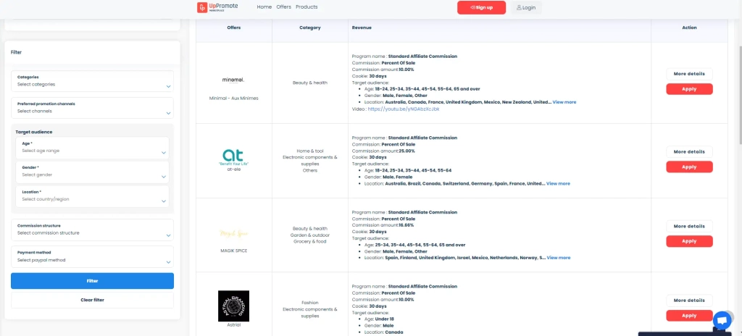Click the blue Filter button
The height and width of the screenshot is (336, 742).
click(x=92, y=281)
